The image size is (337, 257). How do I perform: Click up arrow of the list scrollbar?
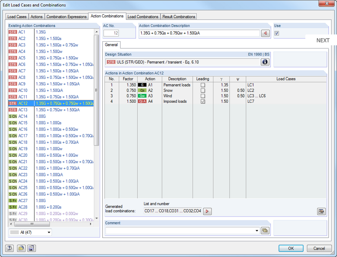point(97,32)
